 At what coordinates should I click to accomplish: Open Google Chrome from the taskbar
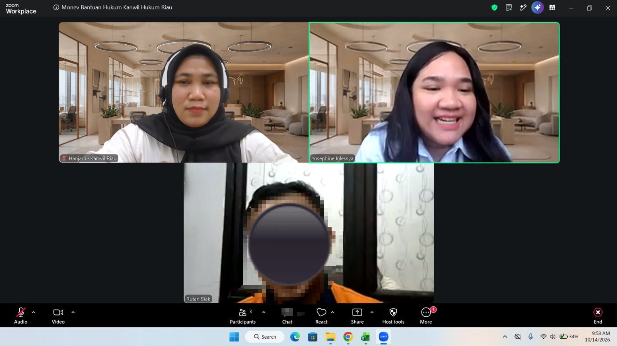click(x=348, y=337)
